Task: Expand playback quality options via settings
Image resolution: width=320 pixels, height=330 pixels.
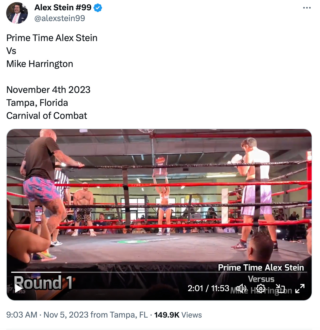Action: (261, 288)
